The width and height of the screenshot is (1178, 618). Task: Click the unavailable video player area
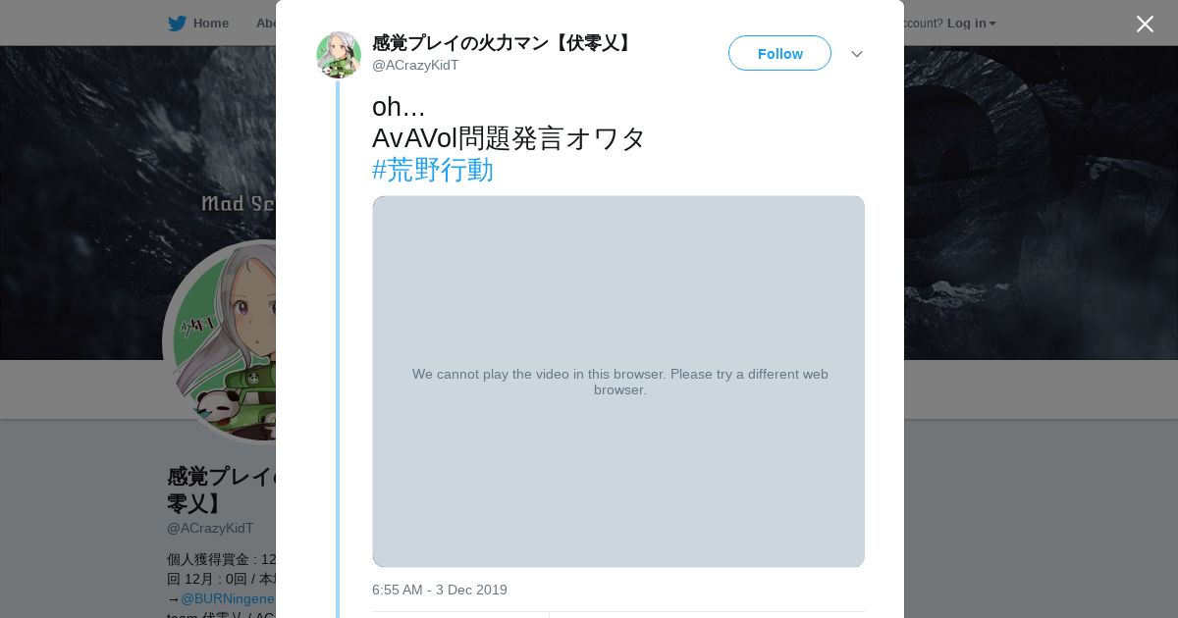point(618,382)
